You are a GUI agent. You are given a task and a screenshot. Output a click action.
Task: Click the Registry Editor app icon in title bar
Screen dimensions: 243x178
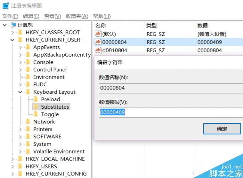[x=6, y=6]
